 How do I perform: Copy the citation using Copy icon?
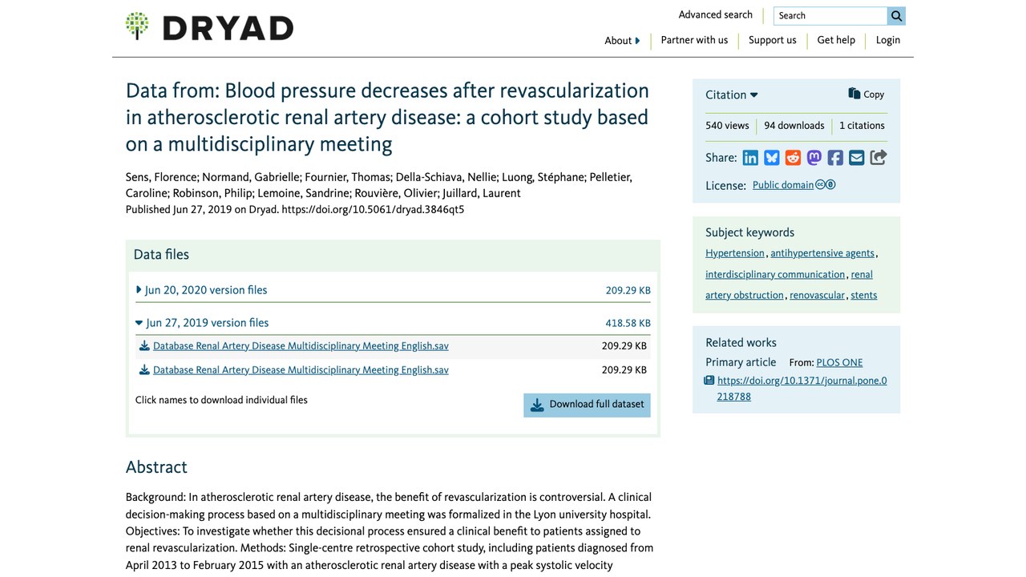point(866,94)
